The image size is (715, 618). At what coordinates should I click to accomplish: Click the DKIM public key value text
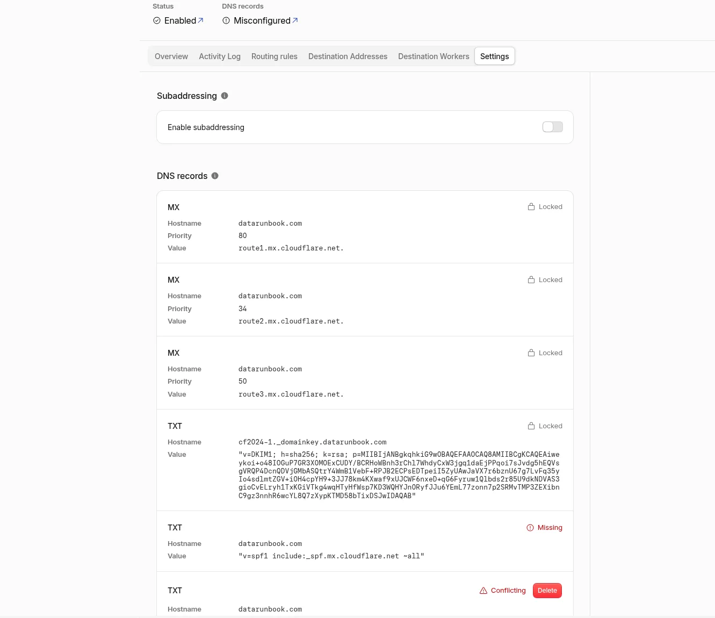(399, 475)
